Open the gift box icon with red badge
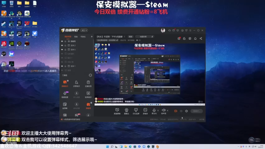 pyautogui.click(x=179, y=38)
